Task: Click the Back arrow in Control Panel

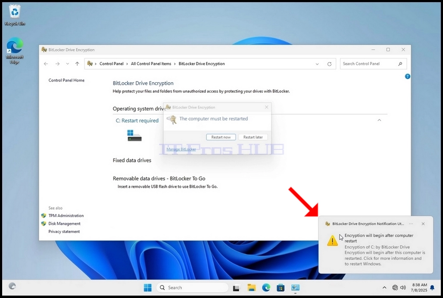Action: tap(46, 64)
